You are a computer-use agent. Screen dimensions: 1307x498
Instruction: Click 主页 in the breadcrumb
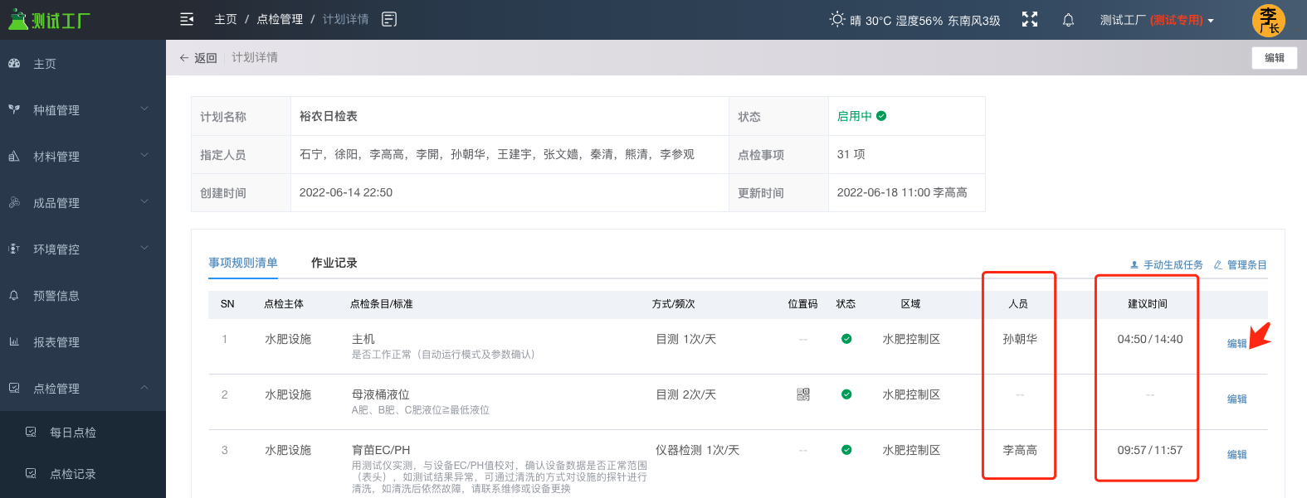(x=226, y=19)
